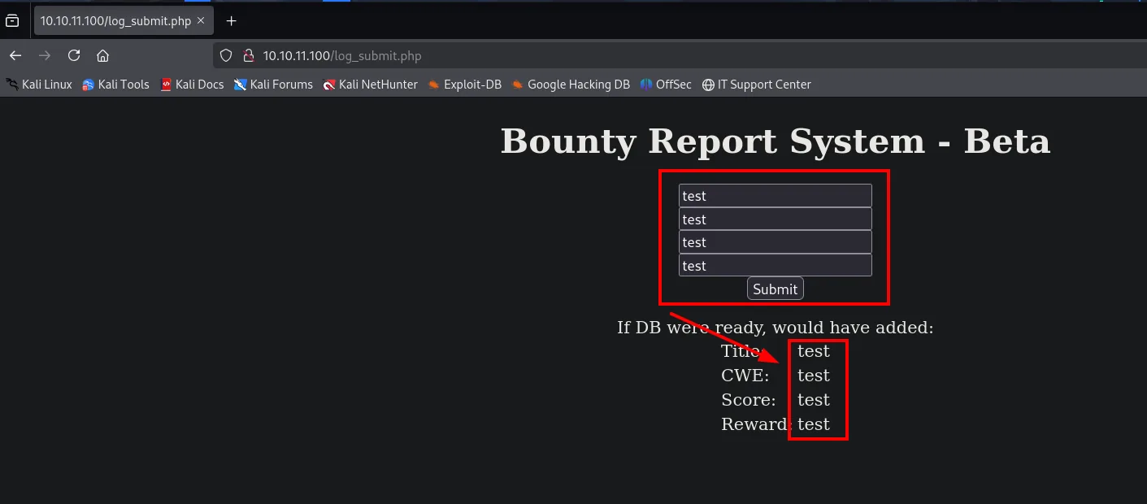
Task: Click the first input field of the form
Action: 776,196
